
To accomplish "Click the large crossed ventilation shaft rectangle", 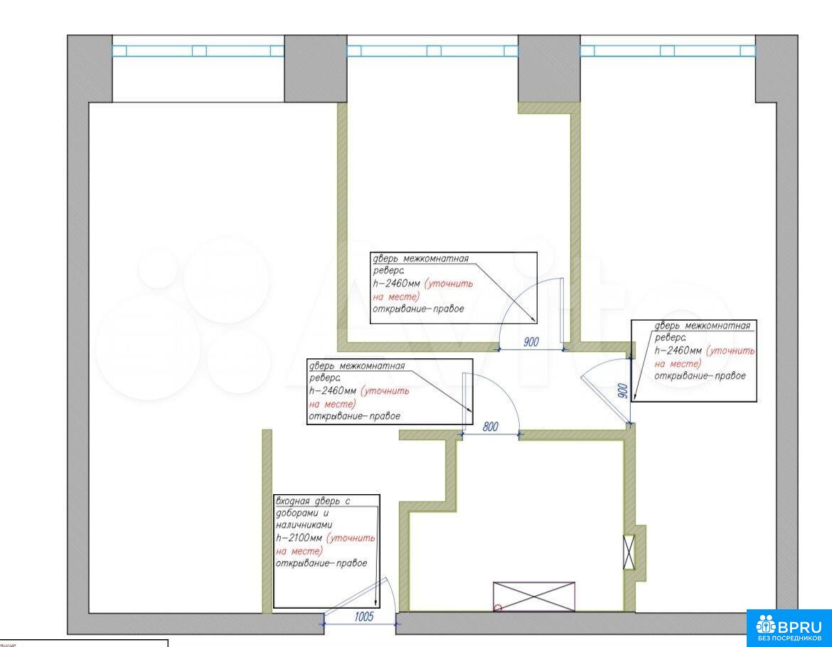I will coord(534,596).
